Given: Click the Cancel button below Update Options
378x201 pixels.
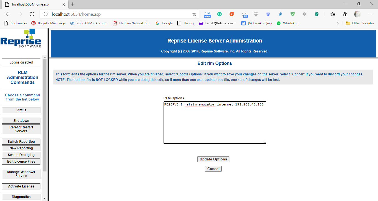Looking at the screenshot, I should pyautogui.click(x=213, y=169).
